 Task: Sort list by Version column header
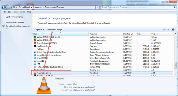point(162,34)
